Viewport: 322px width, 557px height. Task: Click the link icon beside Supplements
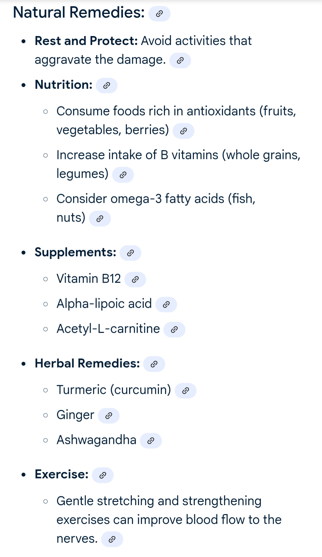130,253
